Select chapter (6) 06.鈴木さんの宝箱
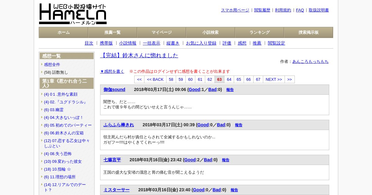 coord(64,133)
